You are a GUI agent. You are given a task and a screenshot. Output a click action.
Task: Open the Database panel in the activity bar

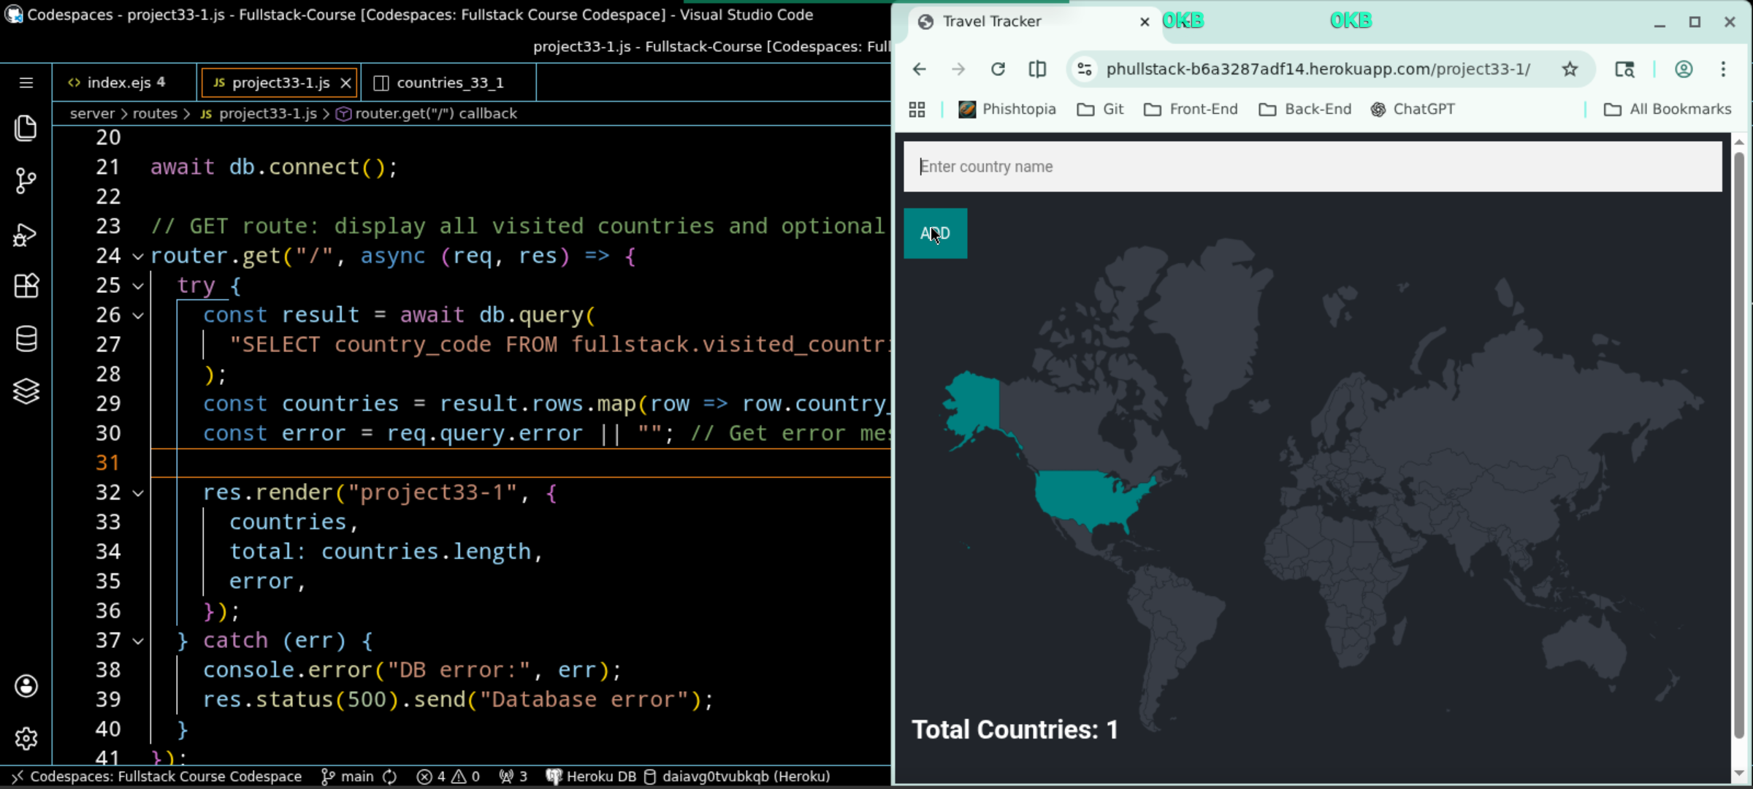(x=26, y=338)
